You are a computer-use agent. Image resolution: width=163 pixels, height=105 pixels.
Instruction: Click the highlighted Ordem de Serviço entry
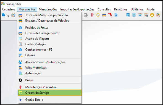[x=49, y=93]
